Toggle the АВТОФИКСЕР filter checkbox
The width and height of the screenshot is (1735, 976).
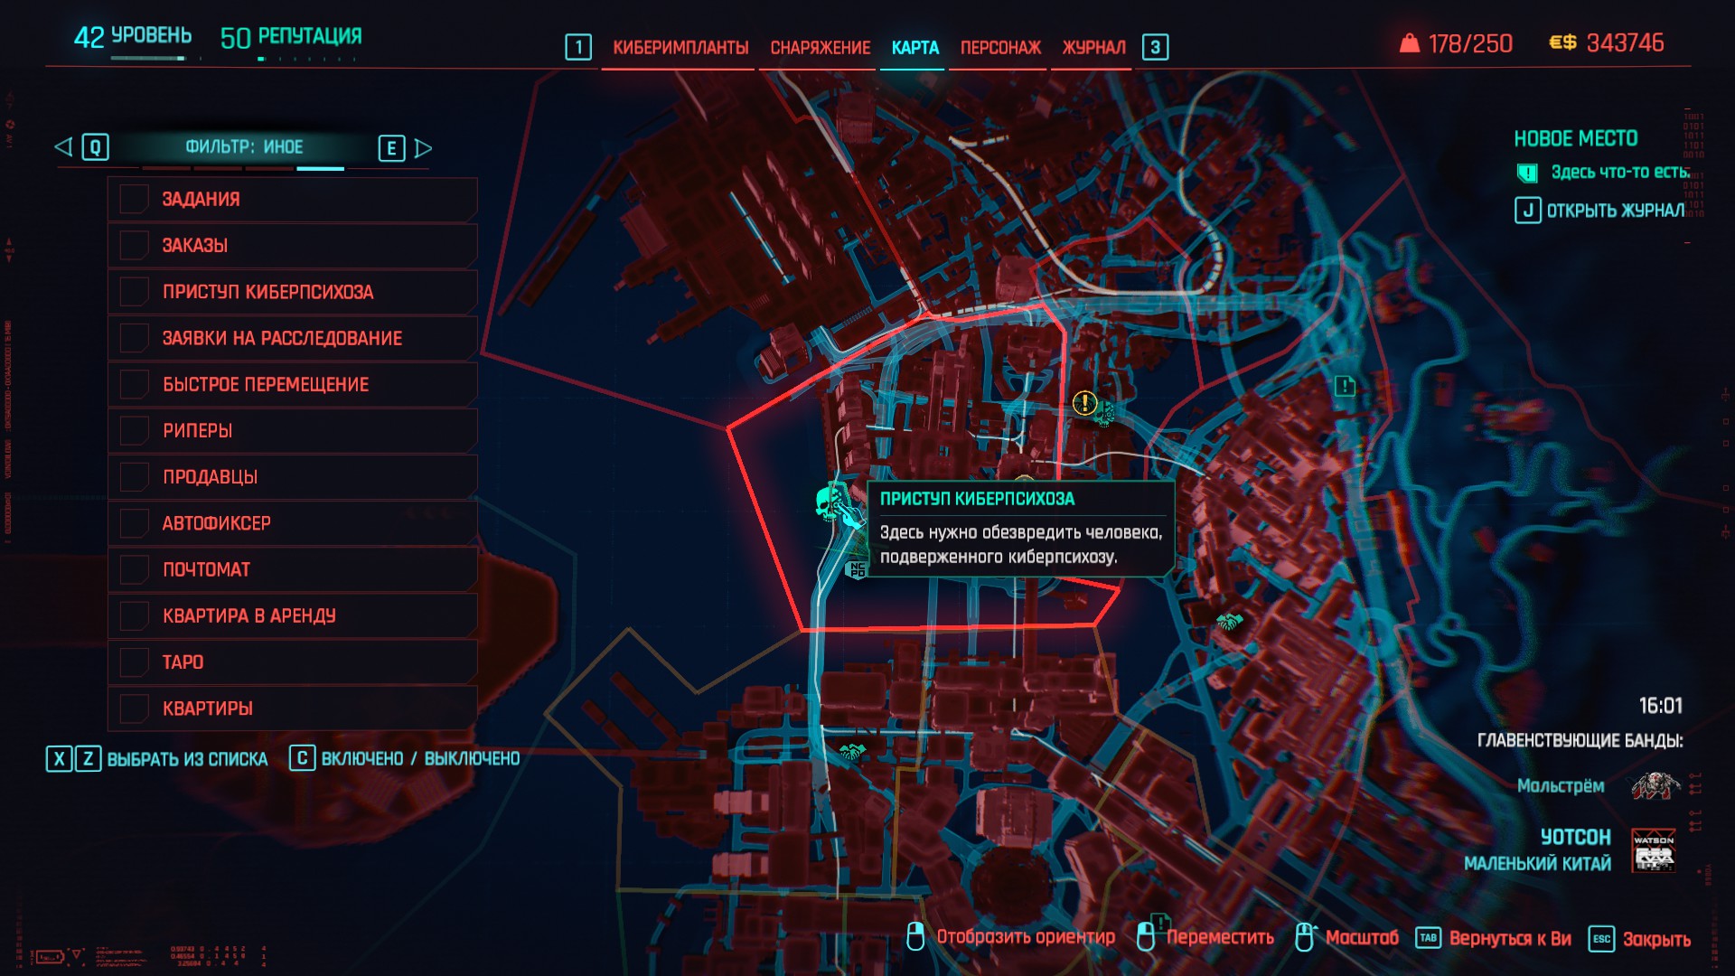[135, 523]
